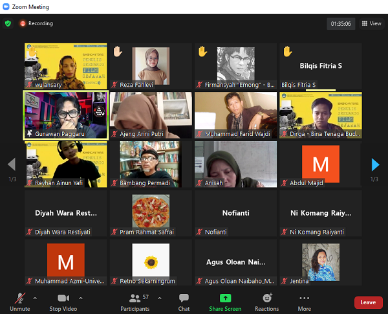Screen dimensions: 388x314
Task: Select Bilqis Fitria S participant tile
Action: (x=321, y=66)
